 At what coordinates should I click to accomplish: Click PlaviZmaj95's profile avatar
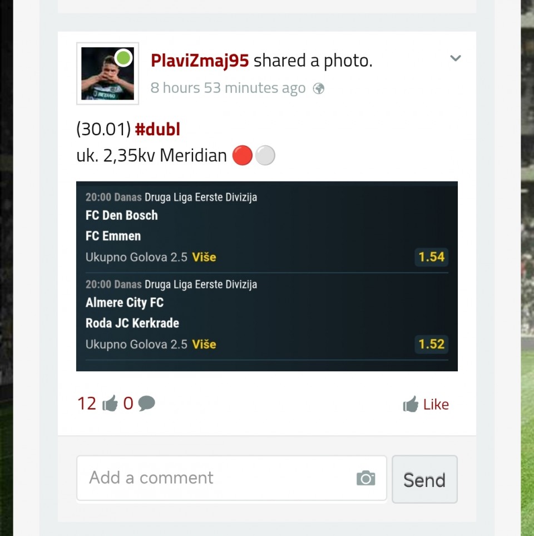point(107,73)
